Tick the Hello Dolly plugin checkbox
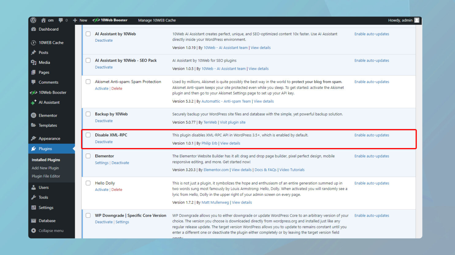 coord(88,183)
